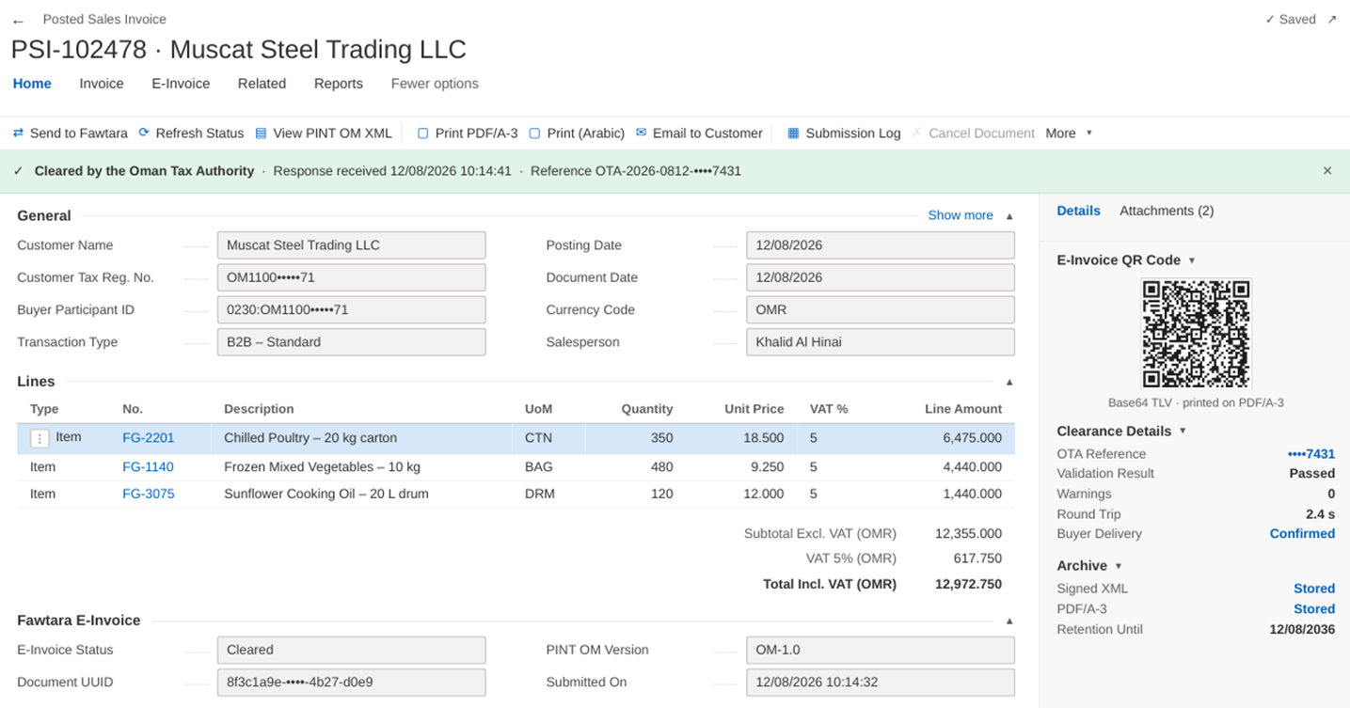Click the Customer Name field

tap(351, 245)
